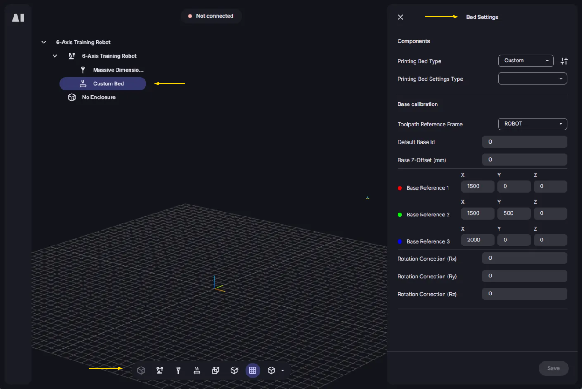Viewport: 582px width, 389px height.
Task: Click the heated bed icon in bottom toolbar
Action: [x=197, y=371]
